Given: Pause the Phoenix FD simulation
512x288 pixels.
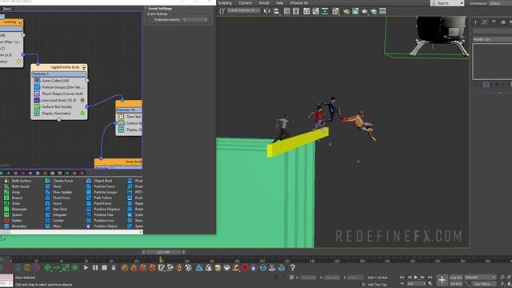Looking at the screenshot, I should (x=95, y=268).
